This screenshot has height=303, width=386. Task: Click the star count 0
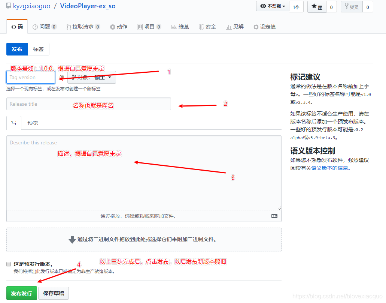click(331, 7)
